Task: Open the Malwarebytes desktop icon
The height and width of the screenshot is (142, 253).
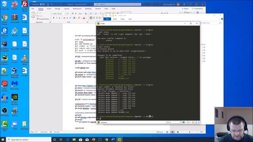Action: pos(15,85)
